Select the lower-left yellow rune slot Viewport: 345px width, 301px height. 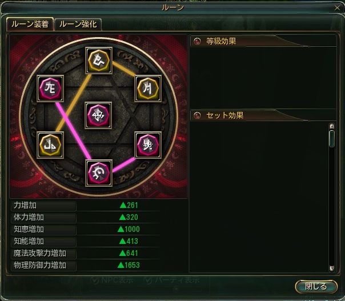(50, 145)
